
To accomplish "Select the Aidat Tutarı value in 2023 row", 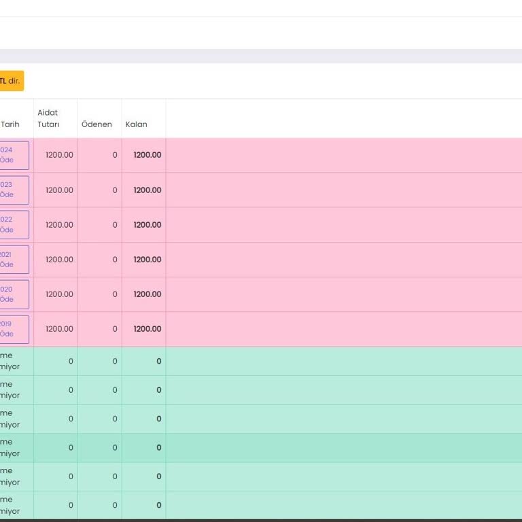I will coord(59,190).
